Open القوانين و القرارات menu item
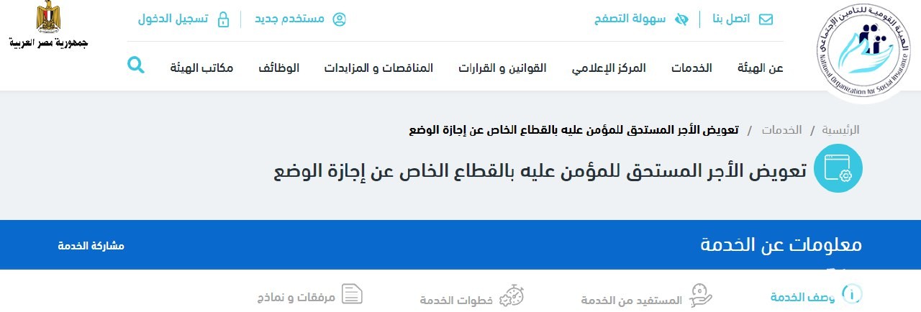 (502, 68)
